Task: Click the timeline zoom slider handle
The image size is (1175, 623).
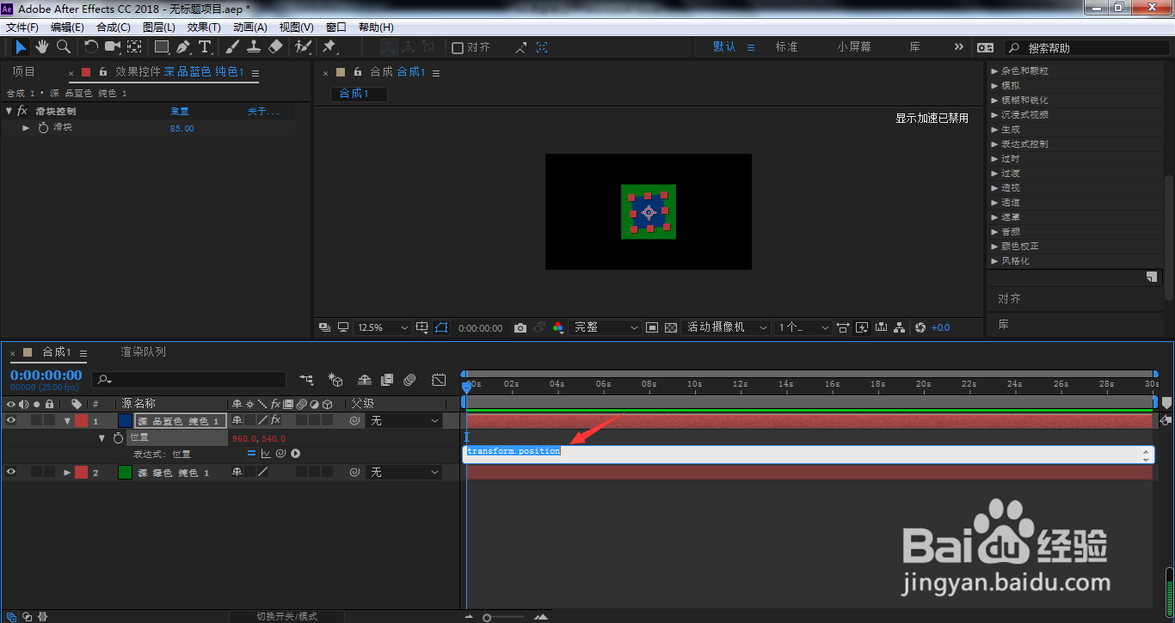Action: [x=487, y=617]
